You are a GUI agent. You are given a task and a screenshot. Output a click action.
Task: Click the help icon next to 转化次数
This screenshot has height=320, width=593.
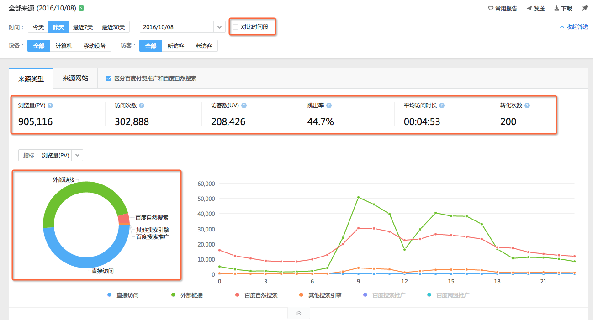527,105
